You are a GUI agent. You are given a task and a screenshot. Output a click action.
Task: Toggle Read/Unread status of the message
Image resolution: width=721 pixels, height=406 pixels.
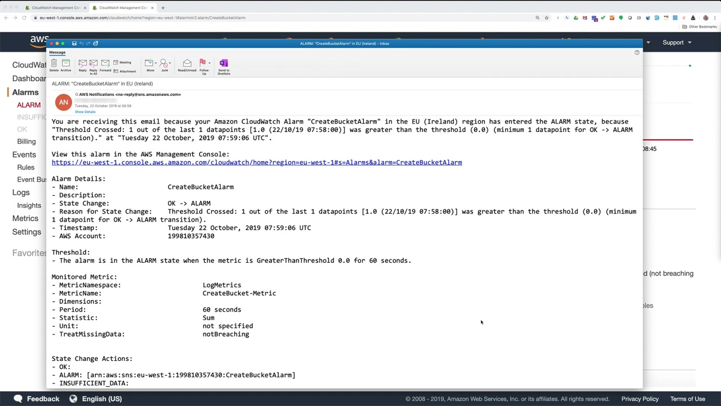coord(187,65)
